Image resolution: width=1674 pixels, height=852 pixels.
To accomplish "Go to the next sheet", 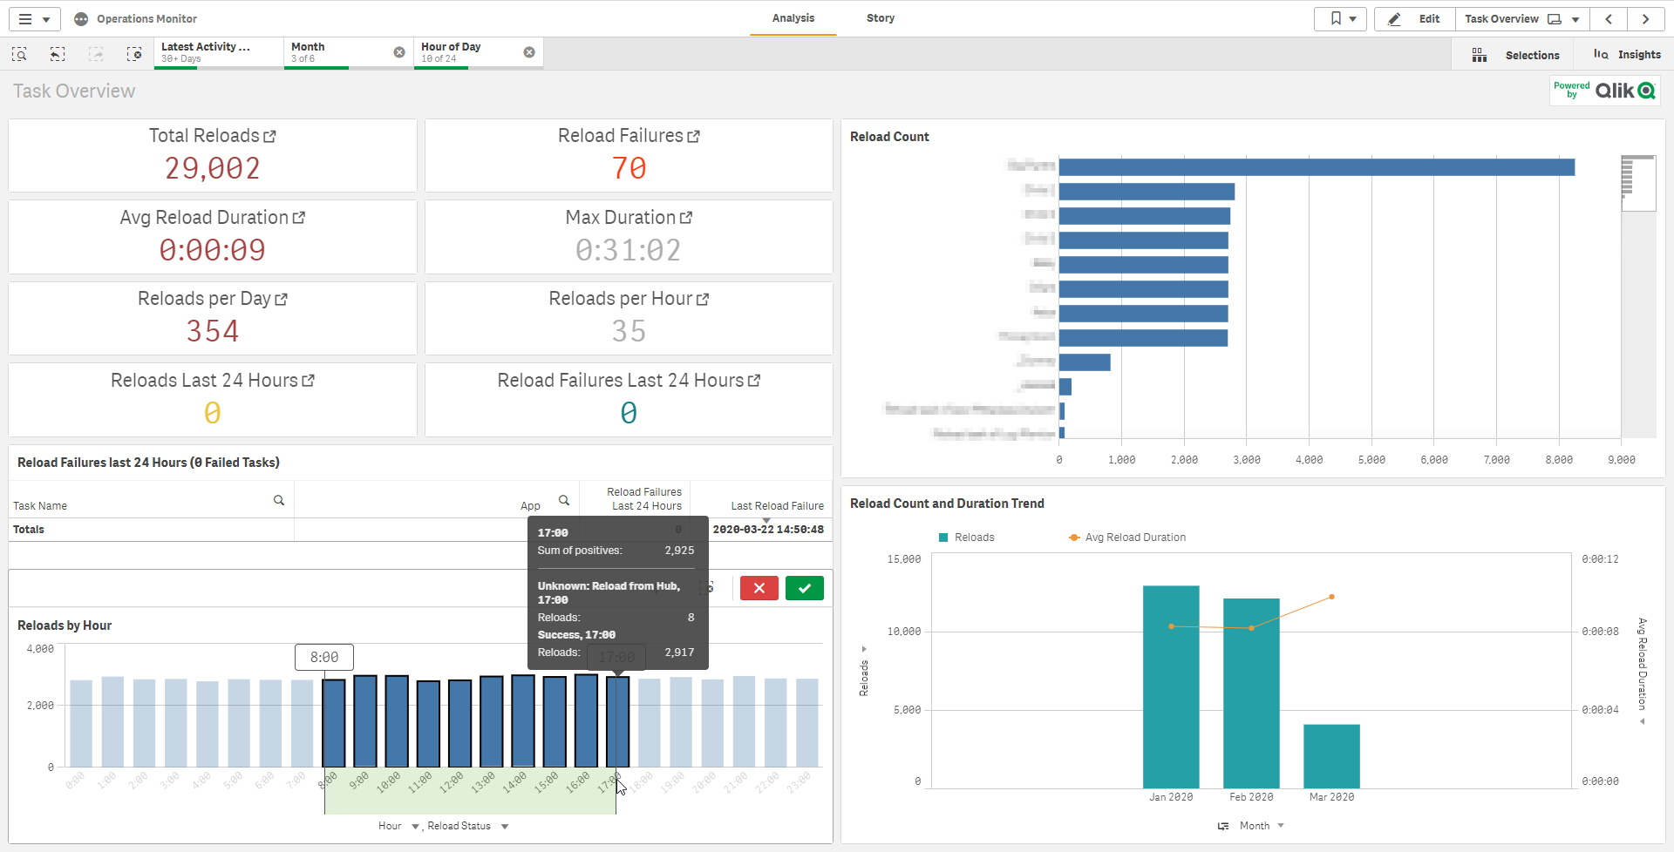I will pyautogui.click(x=1645, y=19).
